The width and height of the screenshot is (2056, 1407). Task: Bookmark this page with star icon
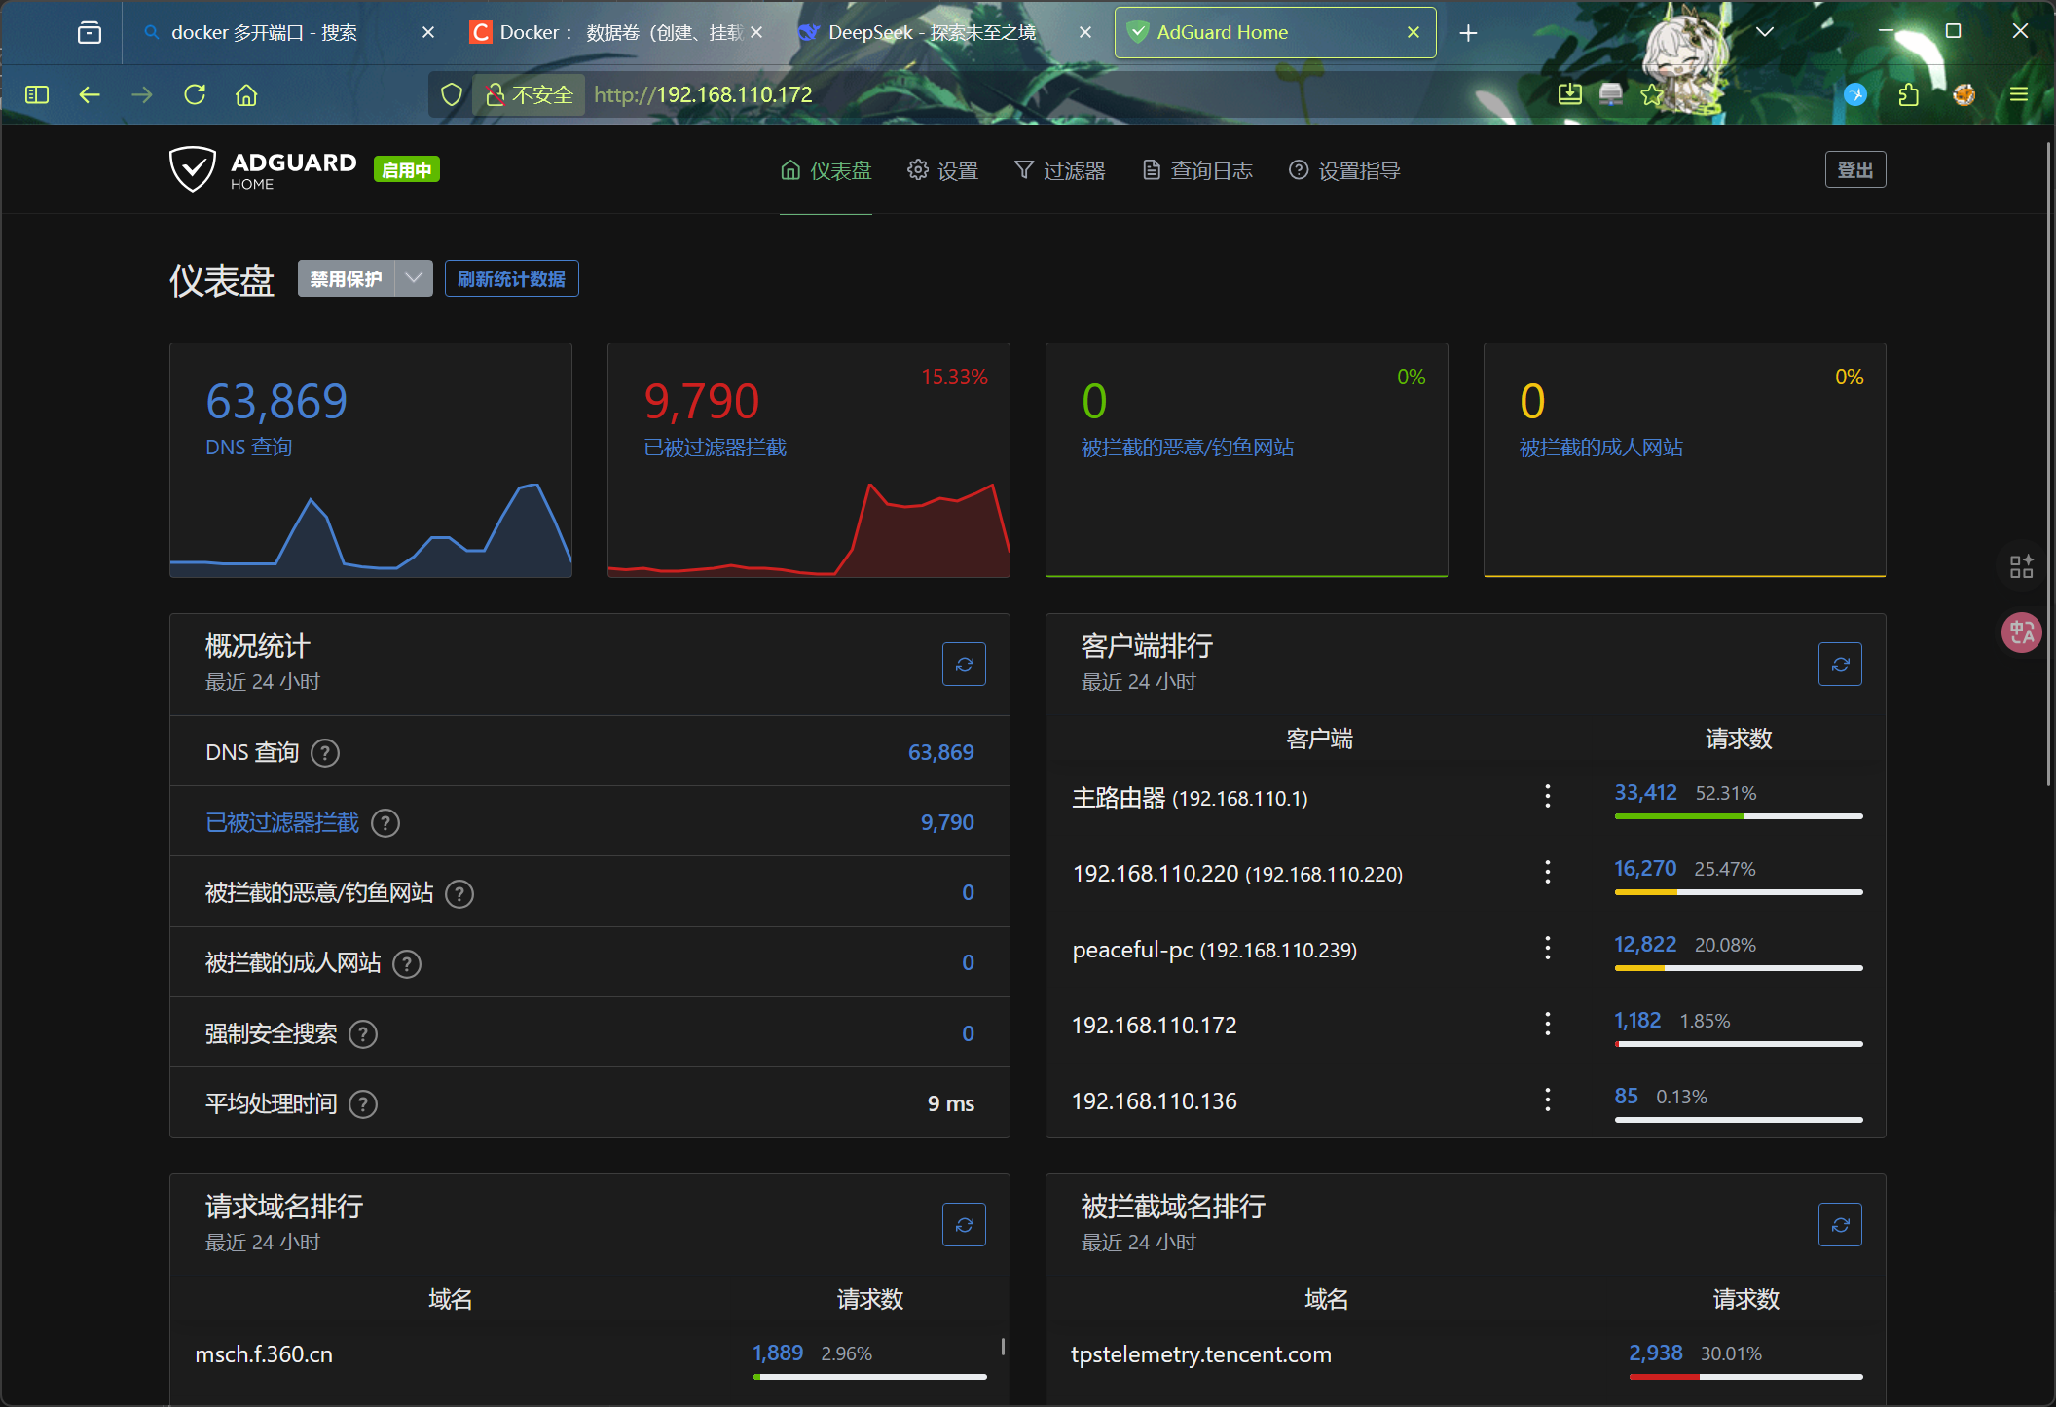click(1651, 94)
